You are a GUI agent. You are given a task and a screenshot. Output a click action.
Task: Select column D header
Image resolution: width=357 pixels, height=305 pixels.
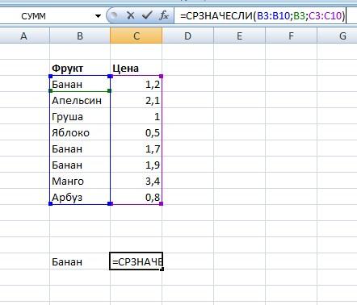coord(187,36)
